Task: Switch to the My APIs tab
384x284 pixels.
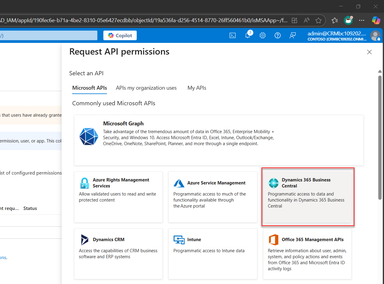Action: pos(197,88)
